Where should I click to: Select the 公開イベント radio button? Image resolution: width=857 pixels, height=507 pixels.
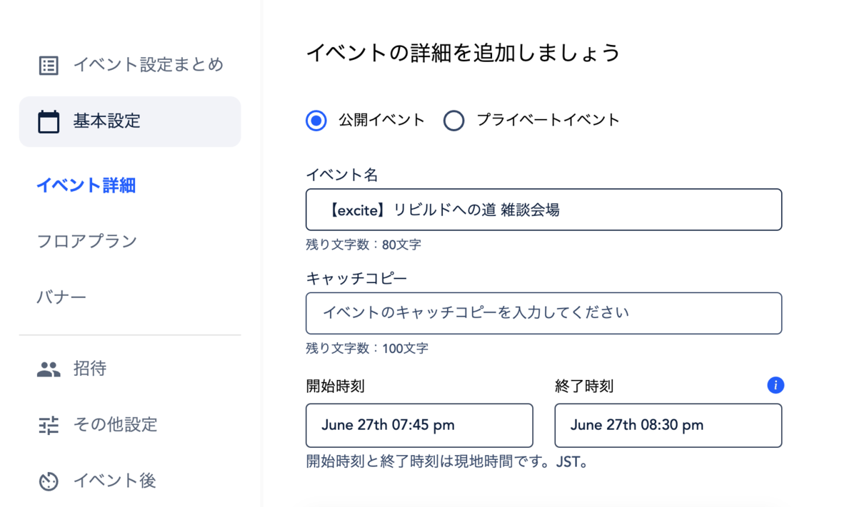[x=316, y=121]
